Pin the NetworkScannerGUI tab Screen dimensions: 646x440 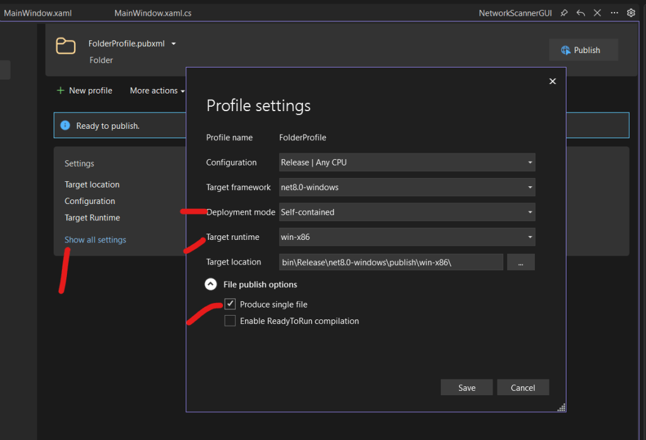point(564,13)
